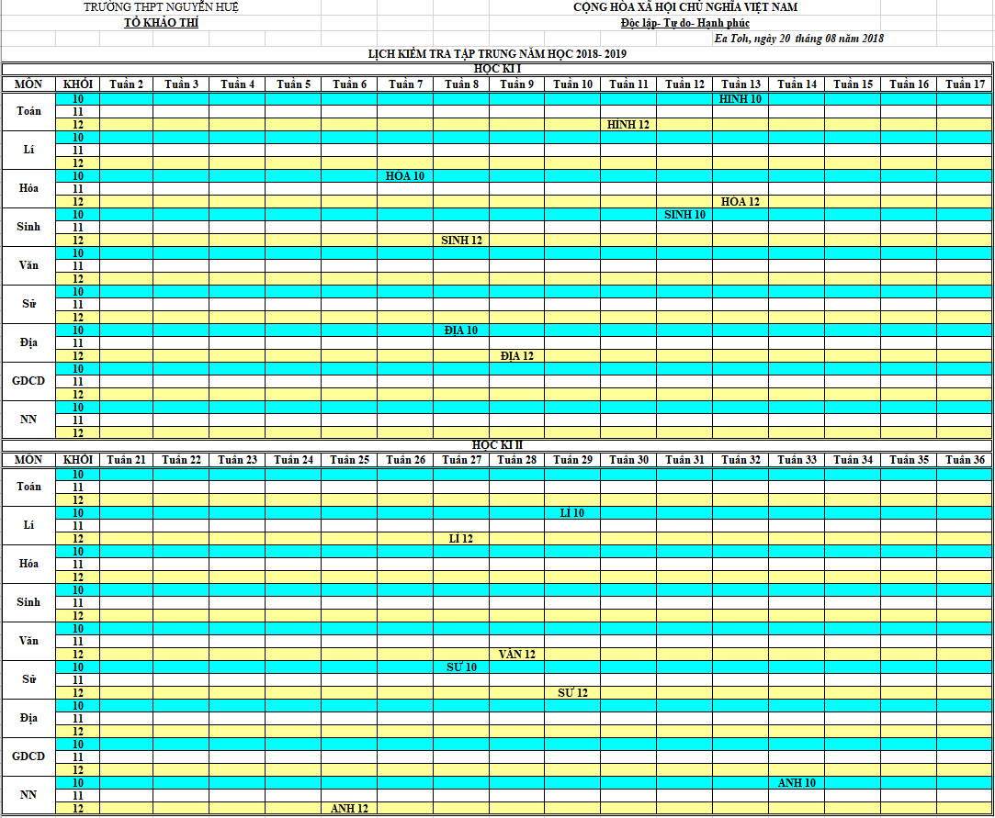Viewport: 995px width, 818px height.
Task: Select the 'Tuần 29' column header
Action: point(572,460)
